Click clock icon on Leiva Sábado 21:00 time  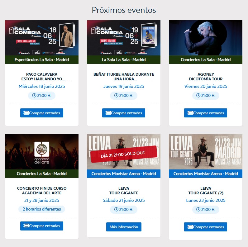coord(116,209)
